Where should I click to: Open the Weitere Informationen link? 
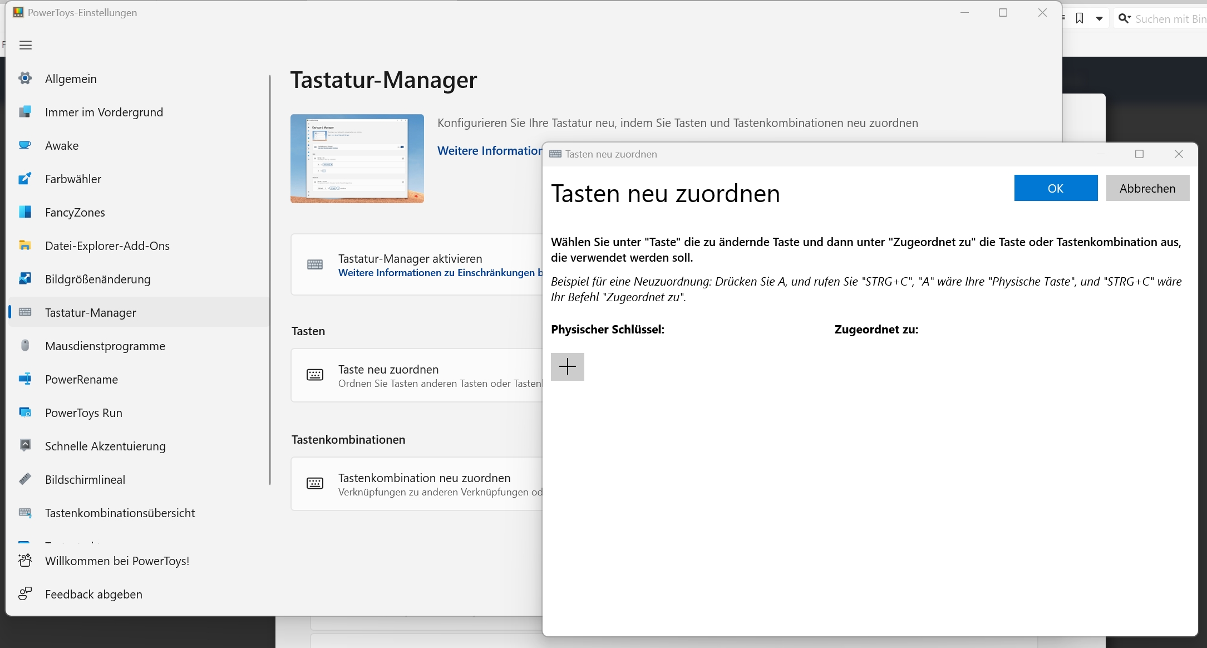[x=489, y=151]
